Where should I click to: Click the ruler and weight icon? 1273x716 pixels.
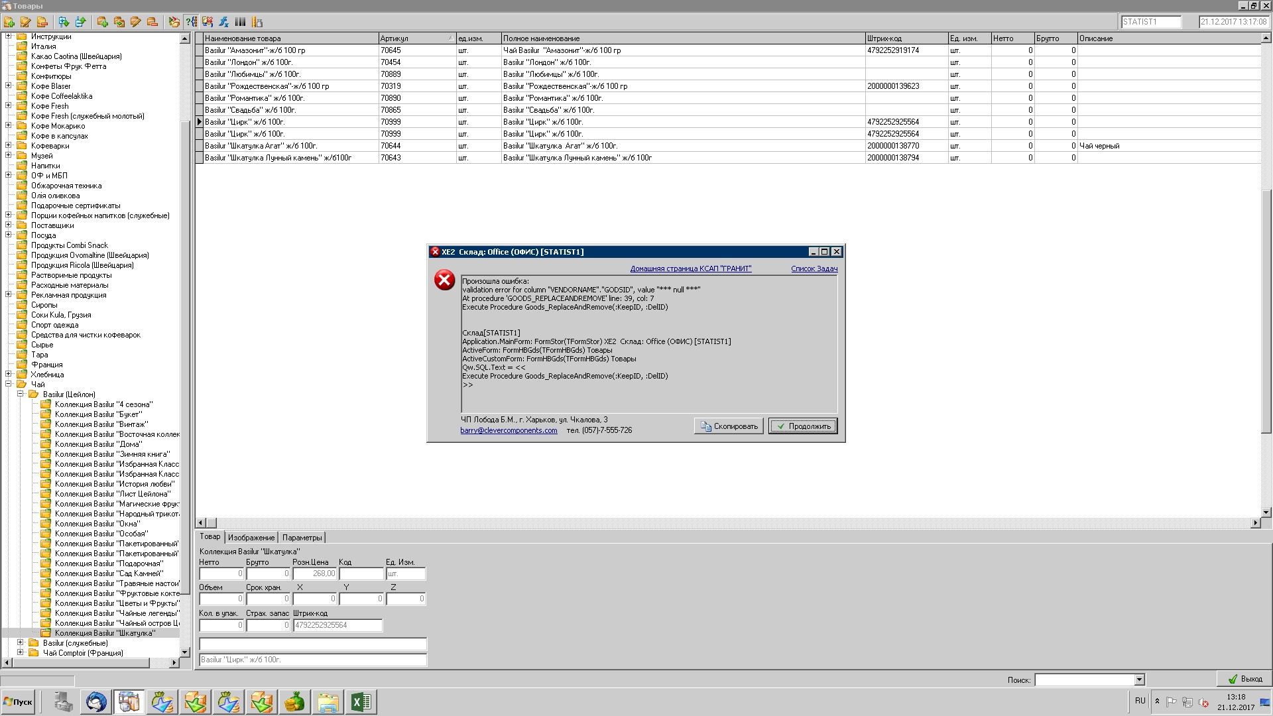pos(257,22)
